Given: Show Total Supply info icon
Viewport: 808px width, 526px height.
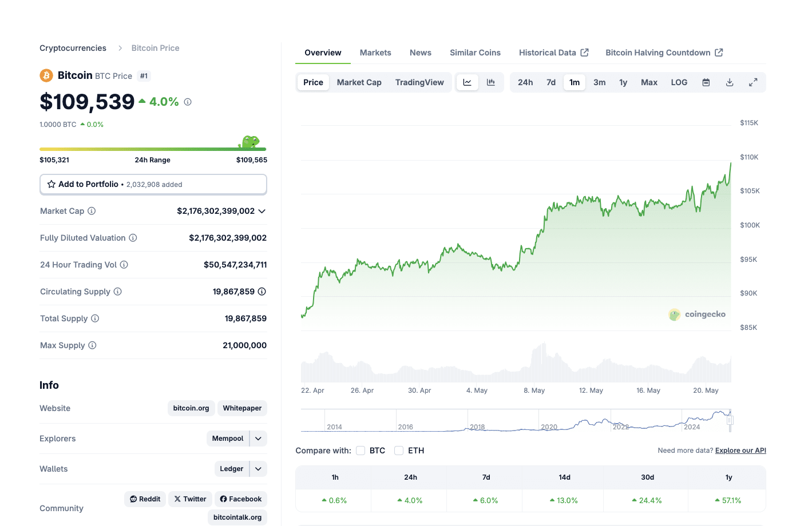Looking at the screenshot, I should pyautogui.click(x=95, y=318).
